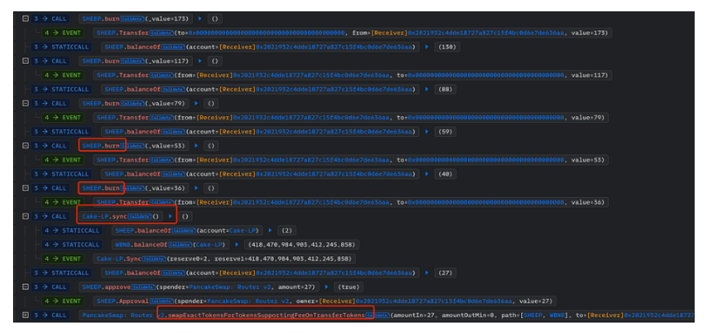The width and height of the screenshot is (706, 333).
Task: Collapse the SHEEP.approve call node
Action: (25, 287)
